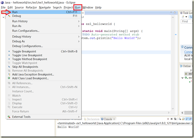Select the package item in Outline
This screenshot has height=138, width=194.
point(188,74)
